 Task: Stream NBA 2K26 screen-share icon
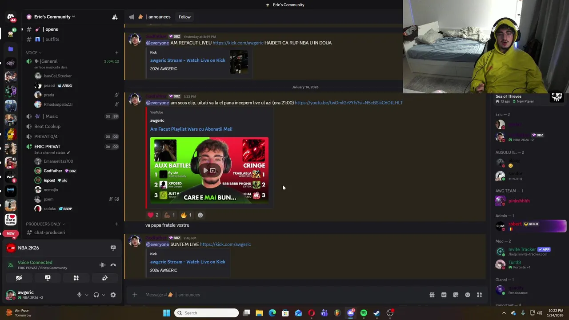click(113, 248)
